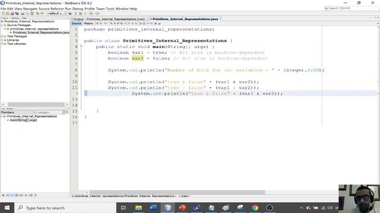Click the Projects panel horizontal scrollbar thumb
This screenshot has width=380, height=213.
(x=36, y=104)
